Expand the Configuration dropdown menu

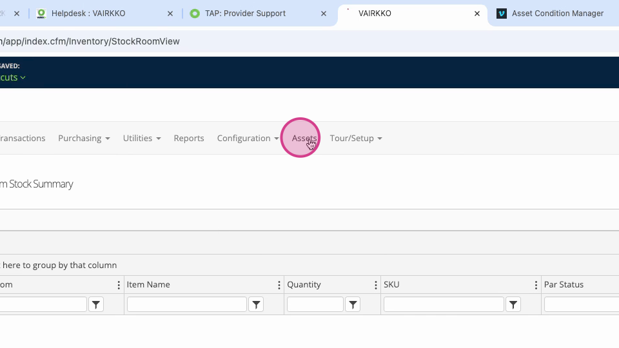[x=248, y=138]
